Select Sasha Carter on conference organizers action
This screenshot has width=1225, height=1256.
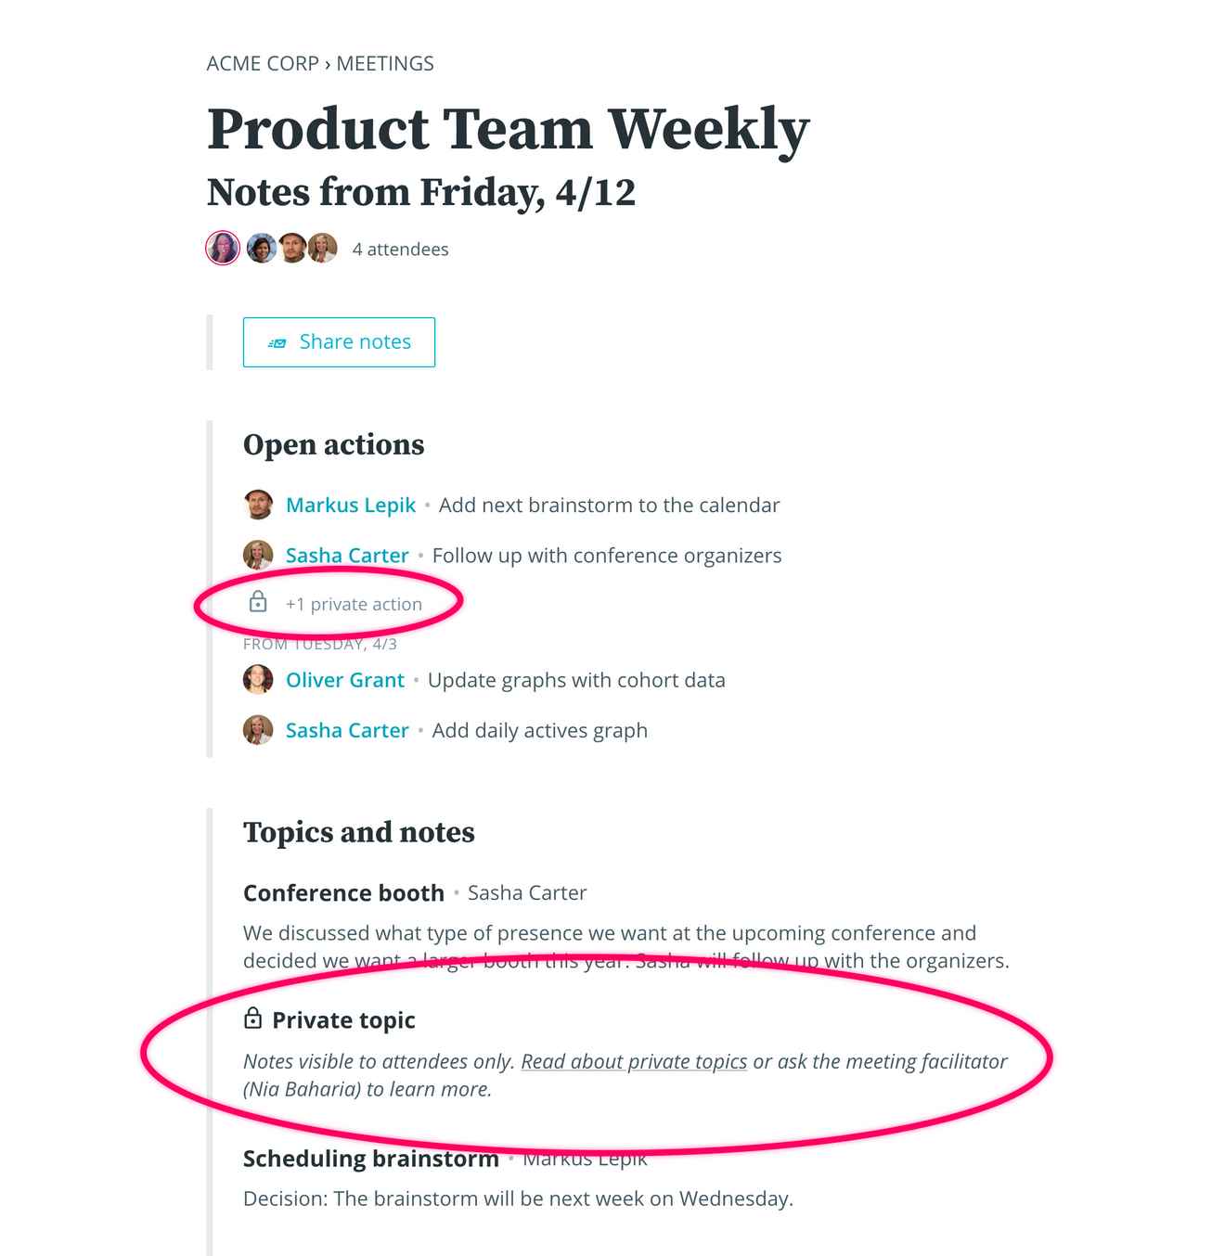click(x=347, y=556)
